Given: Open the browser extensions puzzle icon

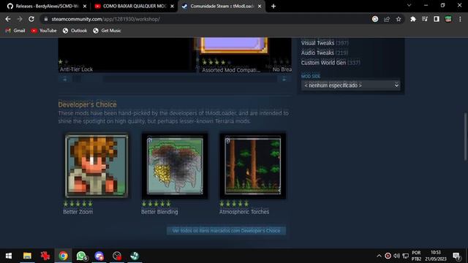Looking at the screenshot, I should click(x=413, y=19).
